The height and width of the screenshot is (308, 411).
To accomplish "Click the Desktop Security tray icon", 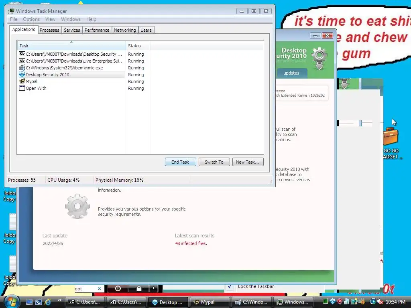I will click(332, 302).
